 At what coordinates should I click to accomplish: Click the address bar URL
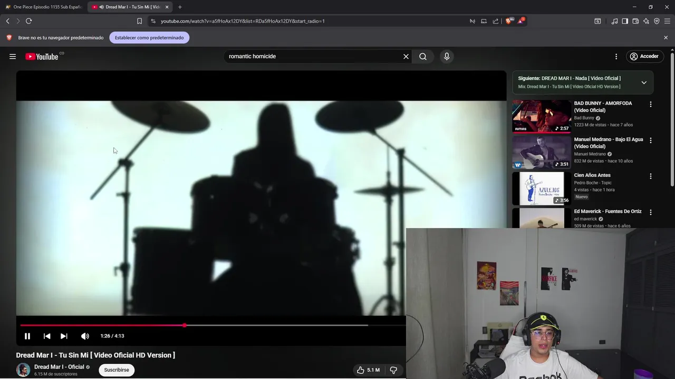243,21
